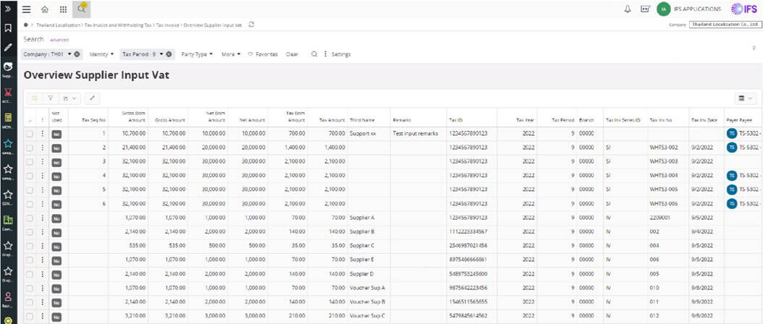The width and height of the screenshot is (763, 324).
Task: Check the row with Tax Seq No 6
Action: click(x=30, y=203)
